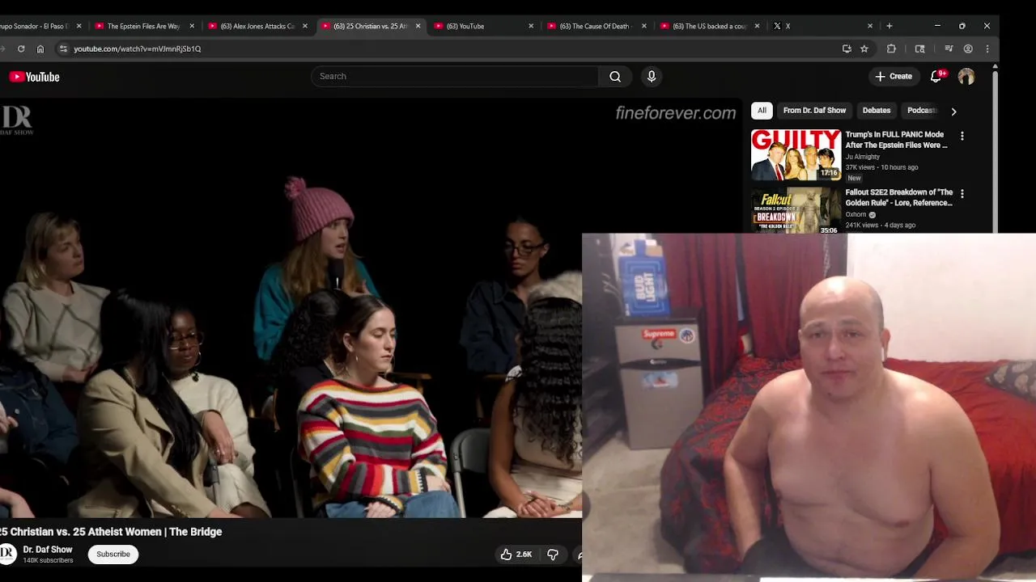Select the Debates filter chip
The image size is (1036, 582).
(x=877, y=111)
